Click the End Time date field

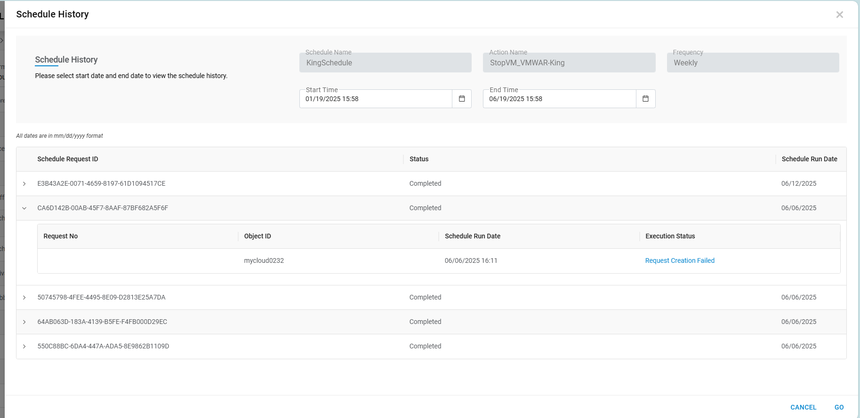click(559, 99)
